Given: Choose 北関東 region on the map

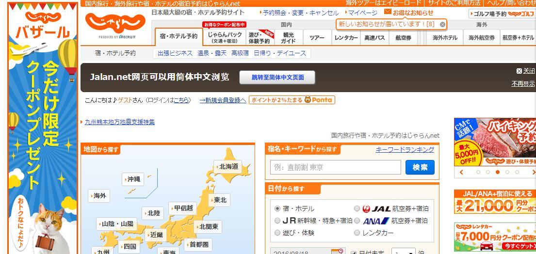Looking at the screenshot, I should pyautogui.click(x=208, y=227).
